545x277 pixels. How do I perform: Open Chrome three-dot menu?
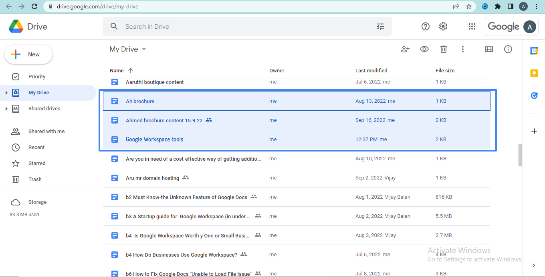tap(536, 6)
